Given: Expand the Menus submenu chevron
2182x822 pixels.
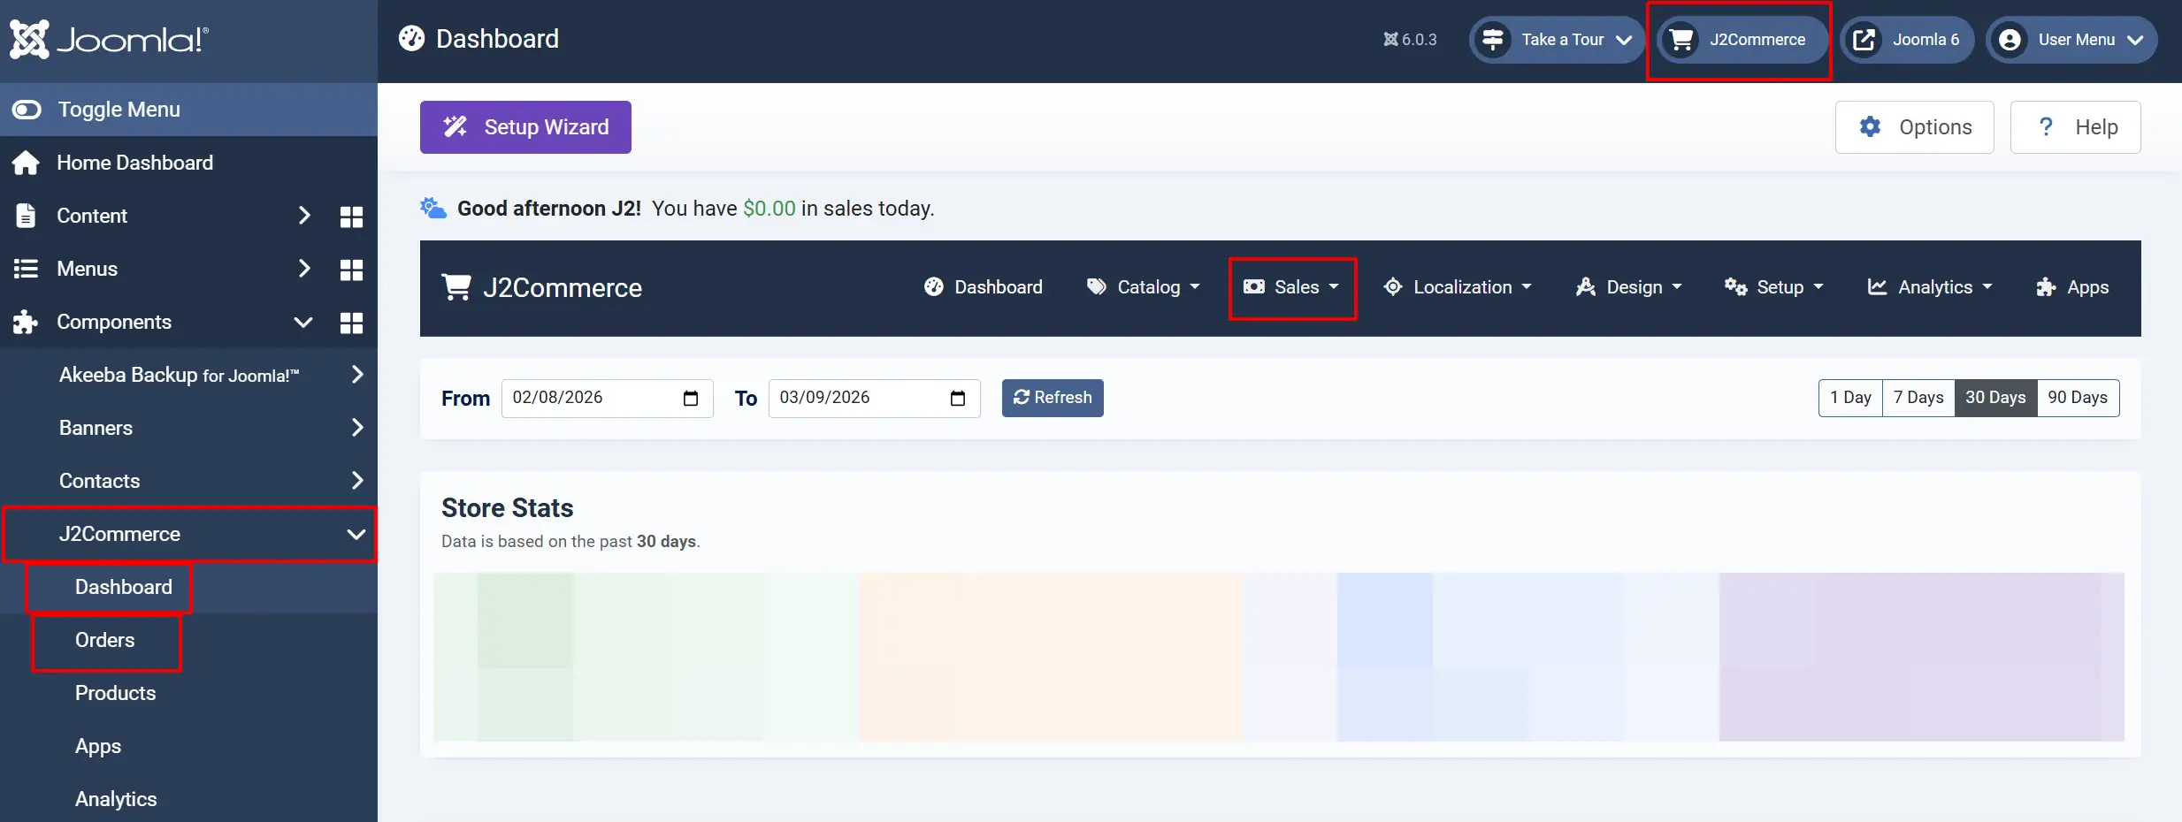Looking at the screenshot, I should (x=304, y=269).
